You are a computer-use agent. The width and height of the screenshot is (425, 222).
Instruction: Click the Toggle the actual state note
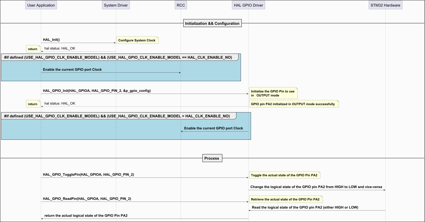(x=285, y=175)
